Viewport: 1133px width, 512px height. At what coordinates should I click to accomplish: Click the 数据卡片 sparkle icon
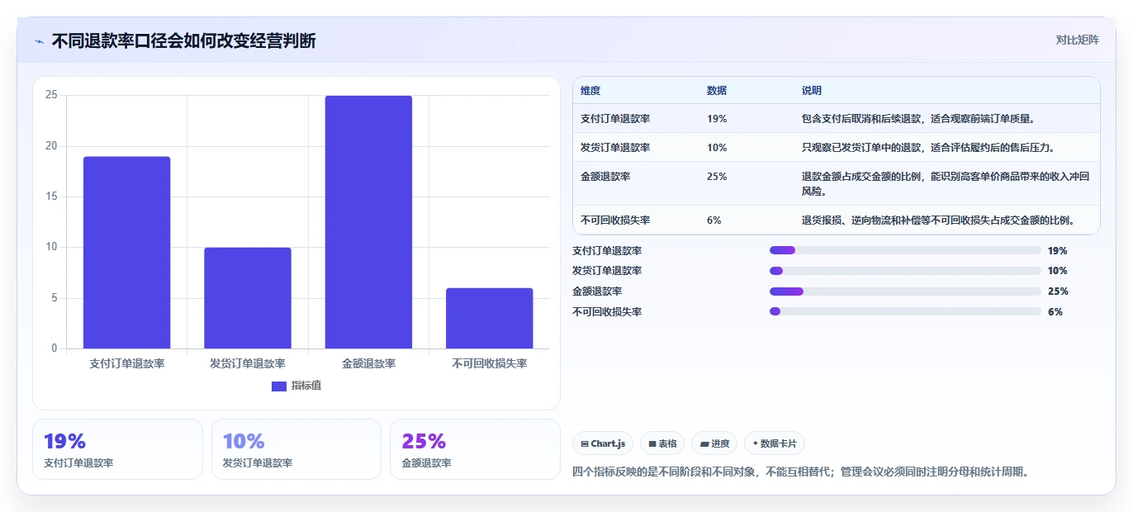755,444
